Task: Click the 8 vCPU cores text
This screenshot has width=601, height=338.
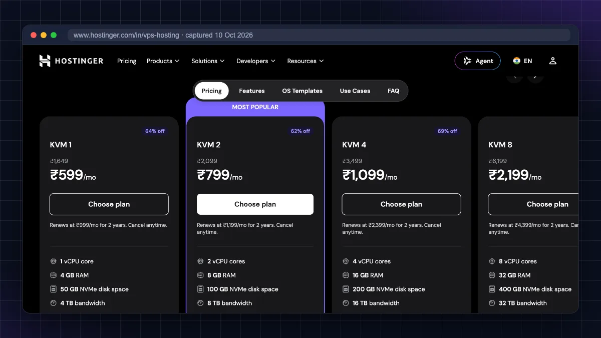Action: (518, 261)
